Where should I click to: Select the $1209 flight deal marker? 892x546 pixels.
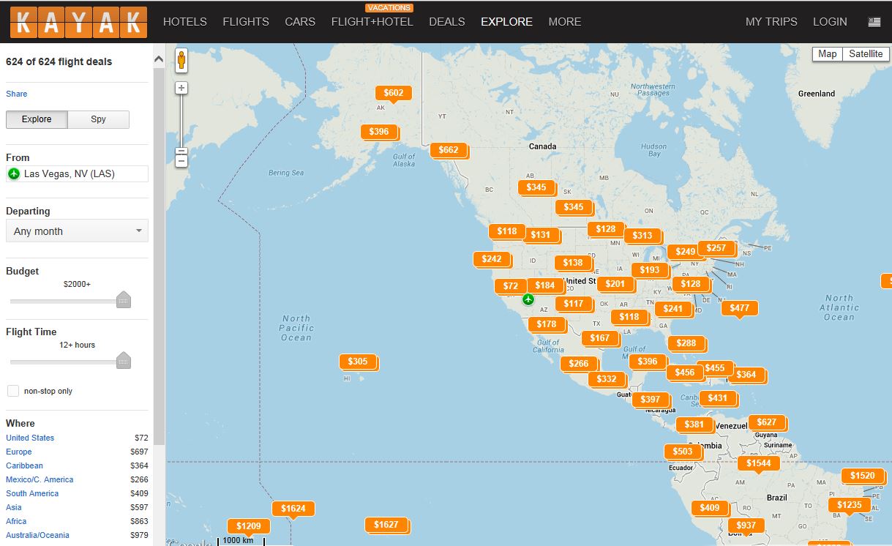click(249, 526)
